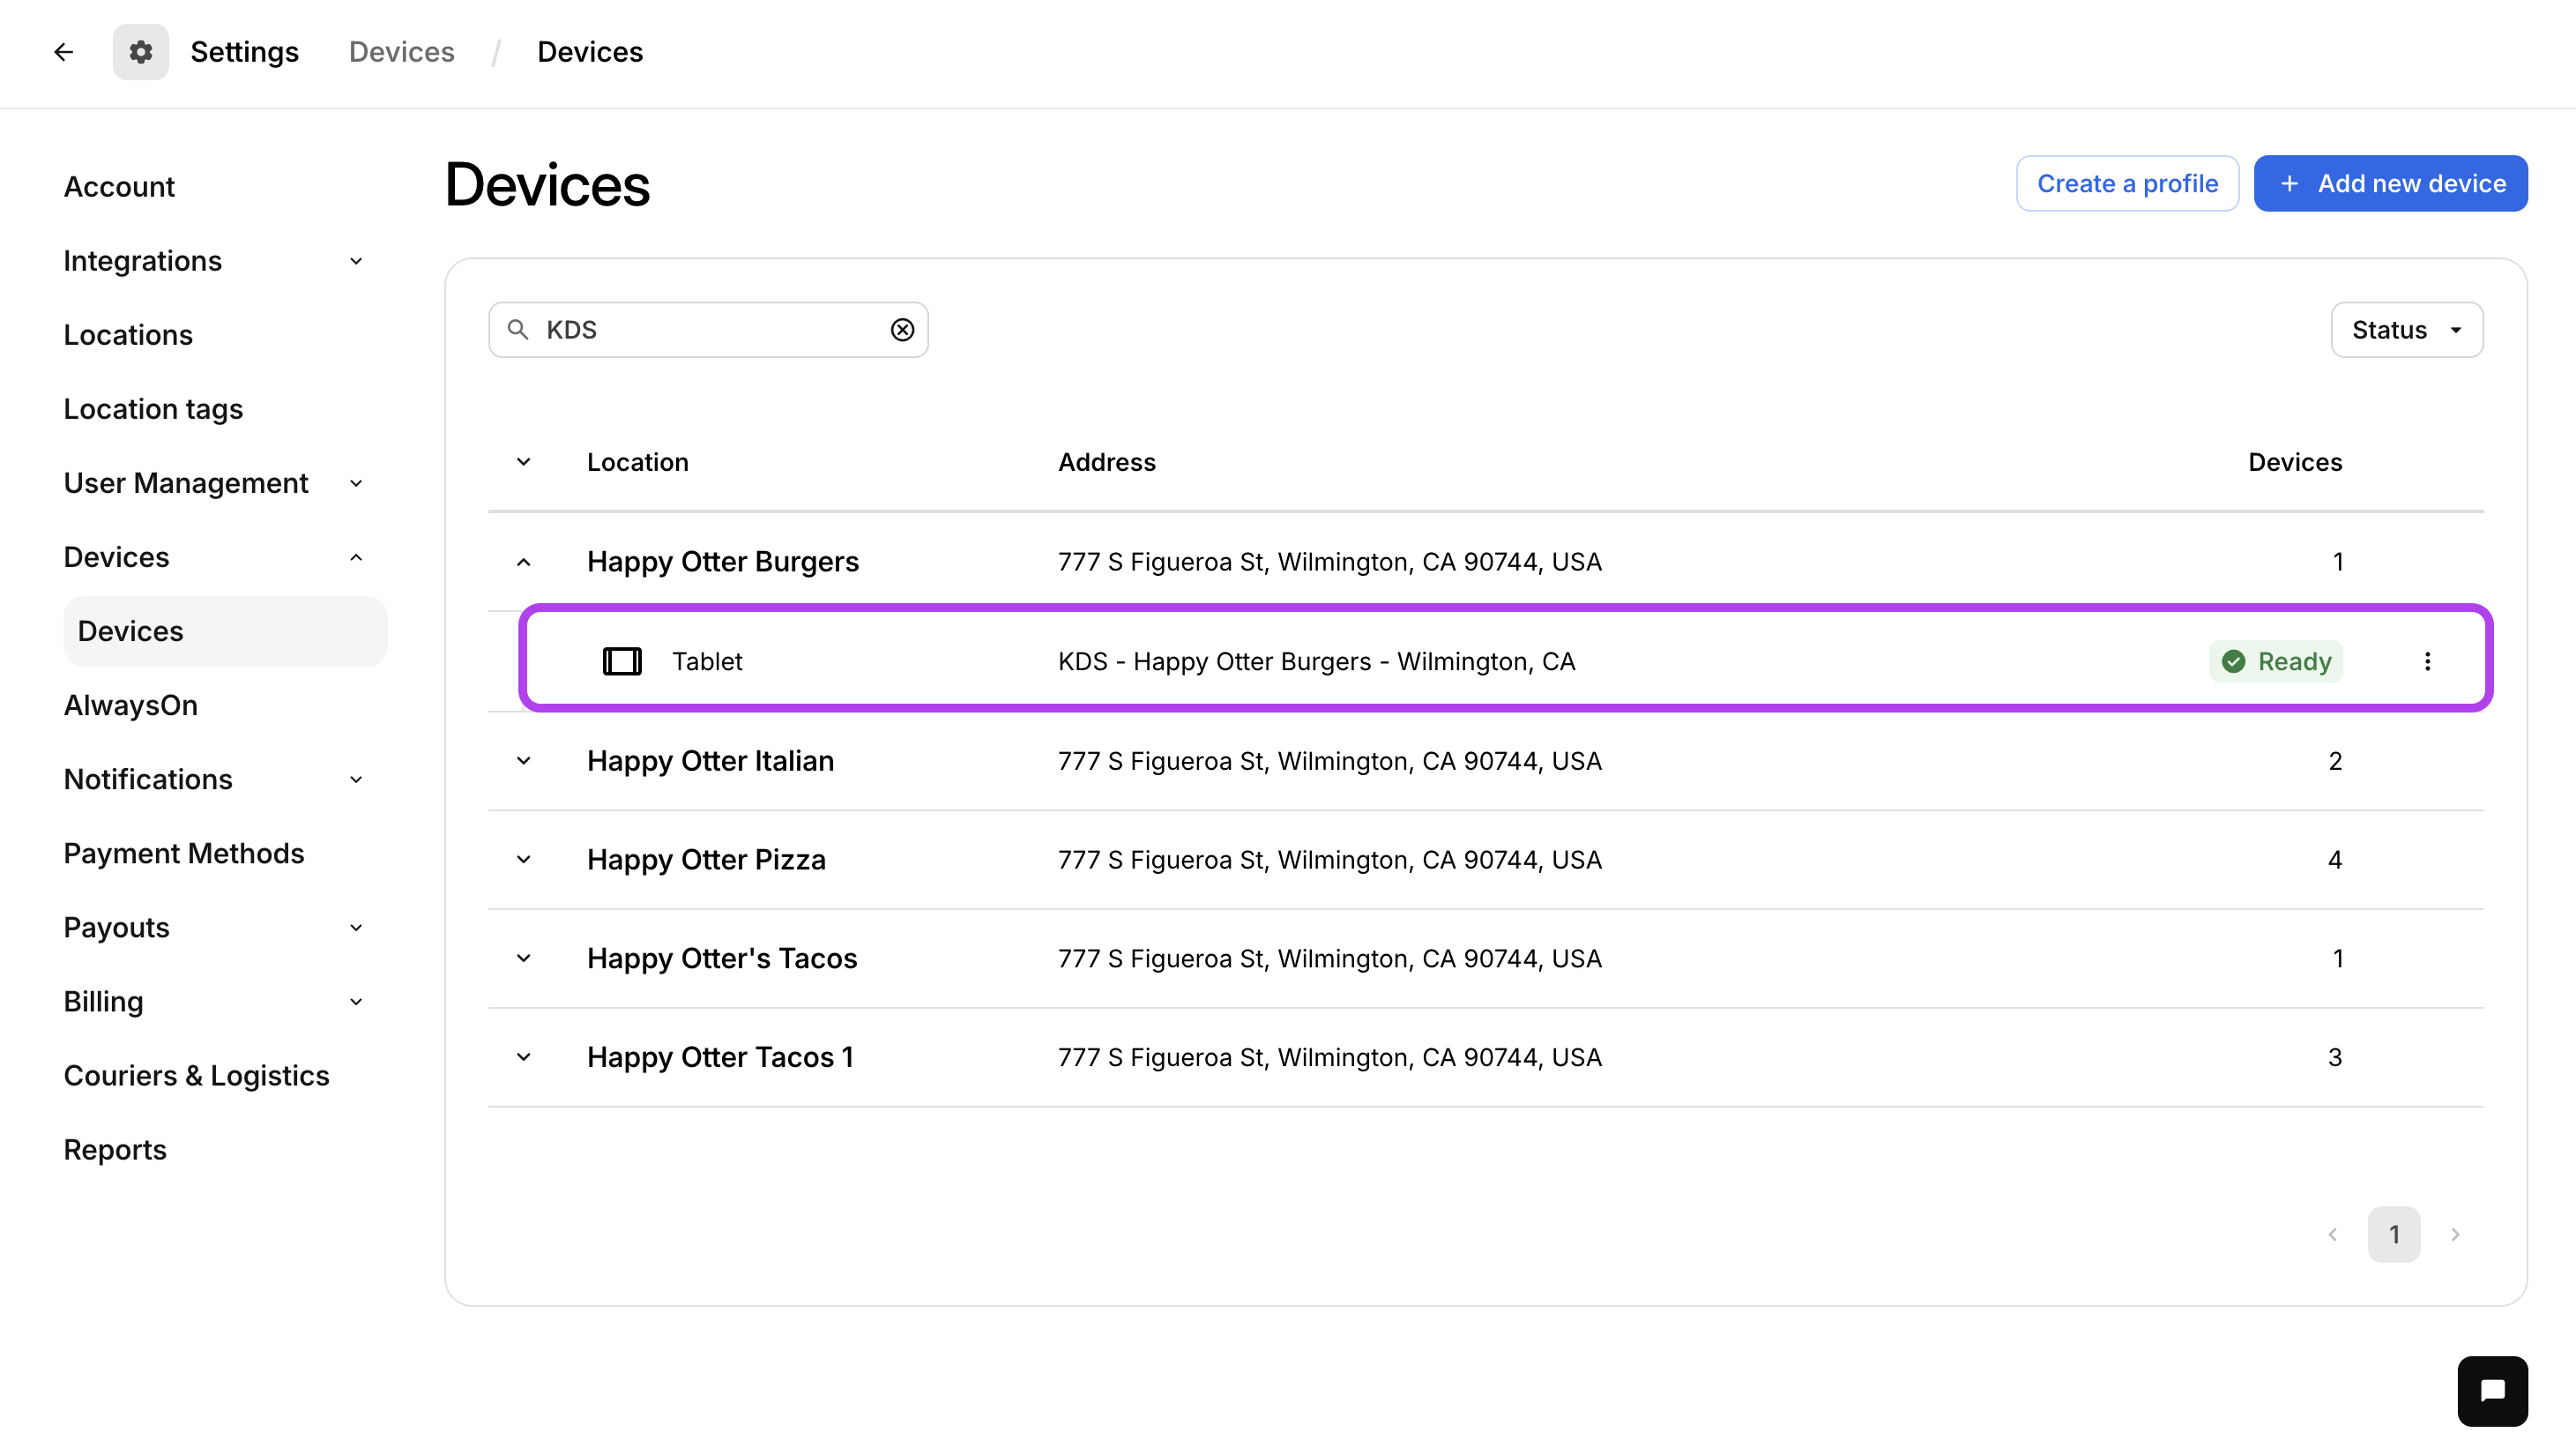Go to the next page arrow
Image resolution: width=2576 pixels, height=1455 pixels.
pyautogui.click(x=2455, y=1234)
